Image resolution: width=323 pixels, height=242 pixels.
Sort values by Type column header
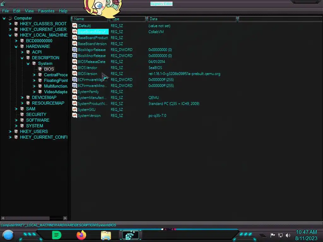tap(127, 19)
